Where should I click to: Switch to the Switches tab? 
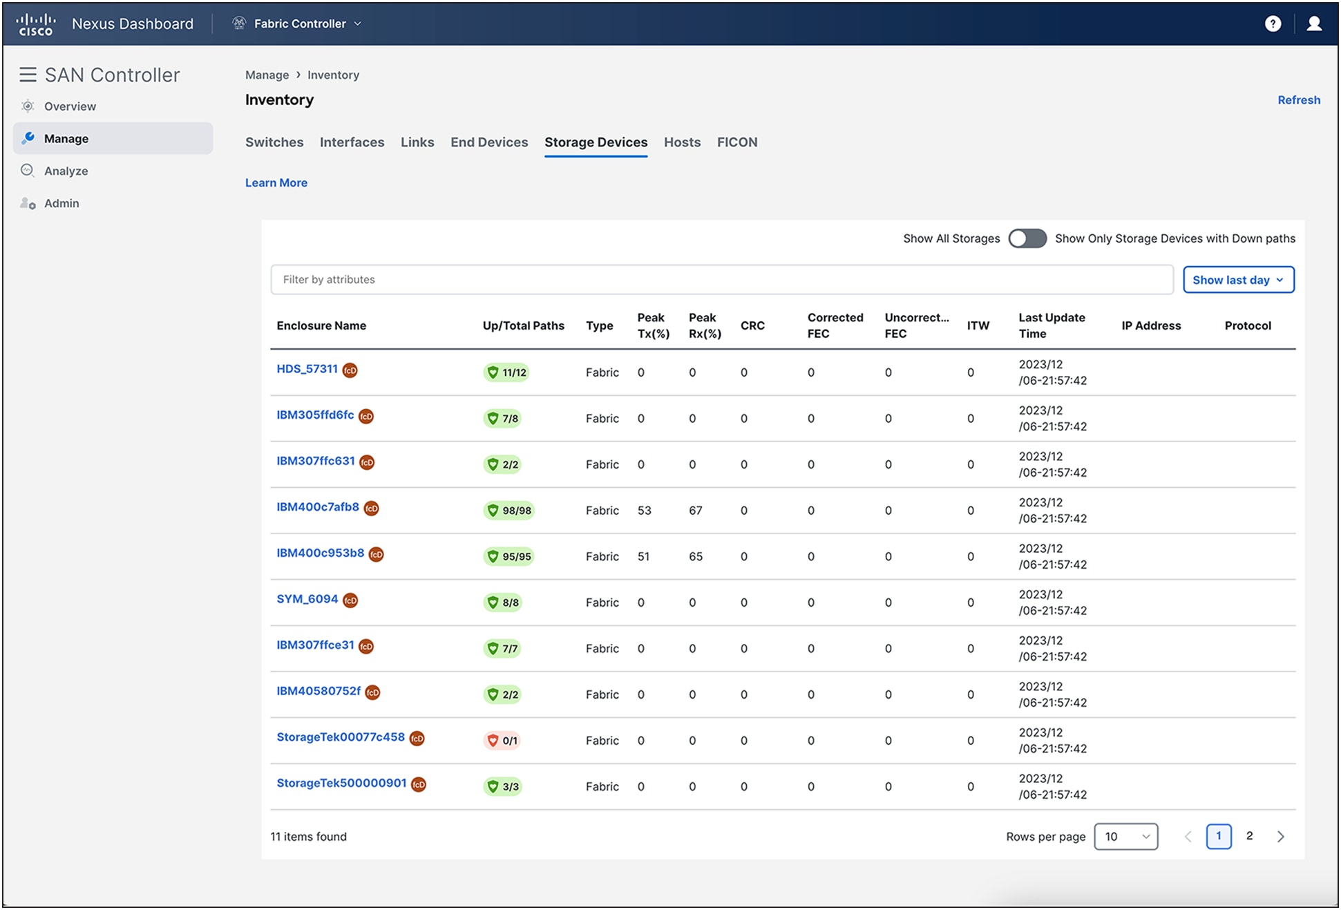(274, 142)
